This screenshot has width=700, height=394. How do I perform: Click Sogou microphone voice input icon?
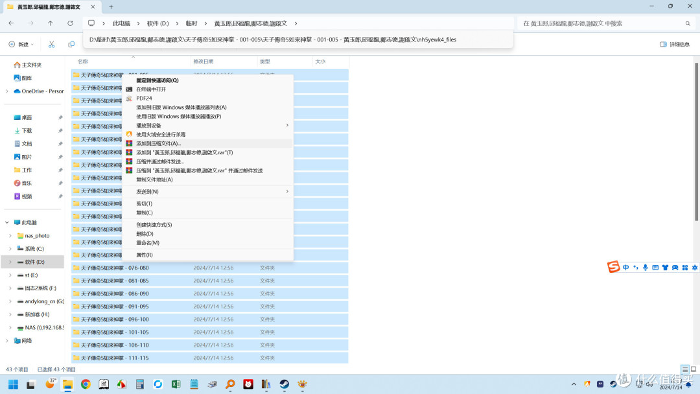pos(646,267)
